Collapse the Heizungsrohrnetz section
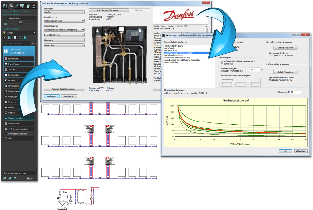 [33, 43]
